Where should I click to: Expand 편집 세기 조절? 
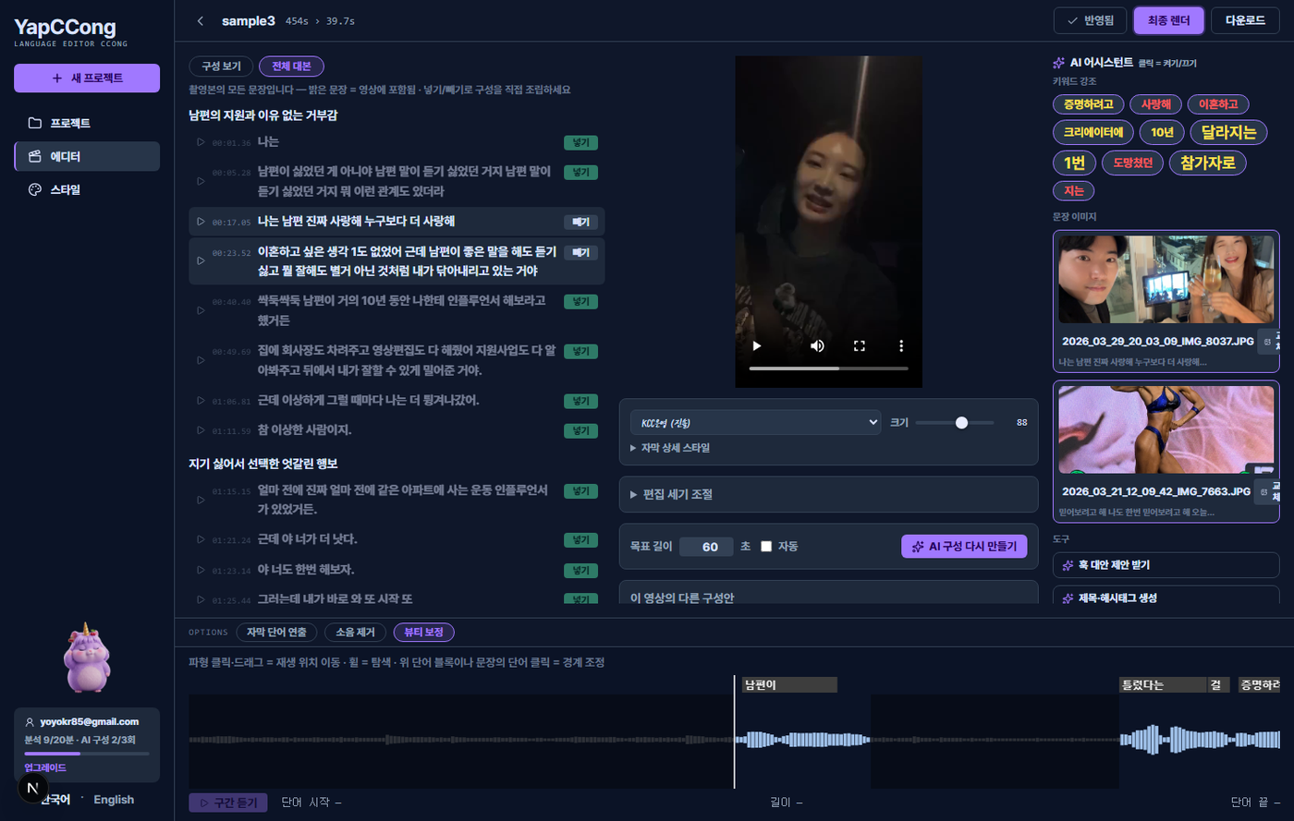pyautogui.click(x=828, y=495)
